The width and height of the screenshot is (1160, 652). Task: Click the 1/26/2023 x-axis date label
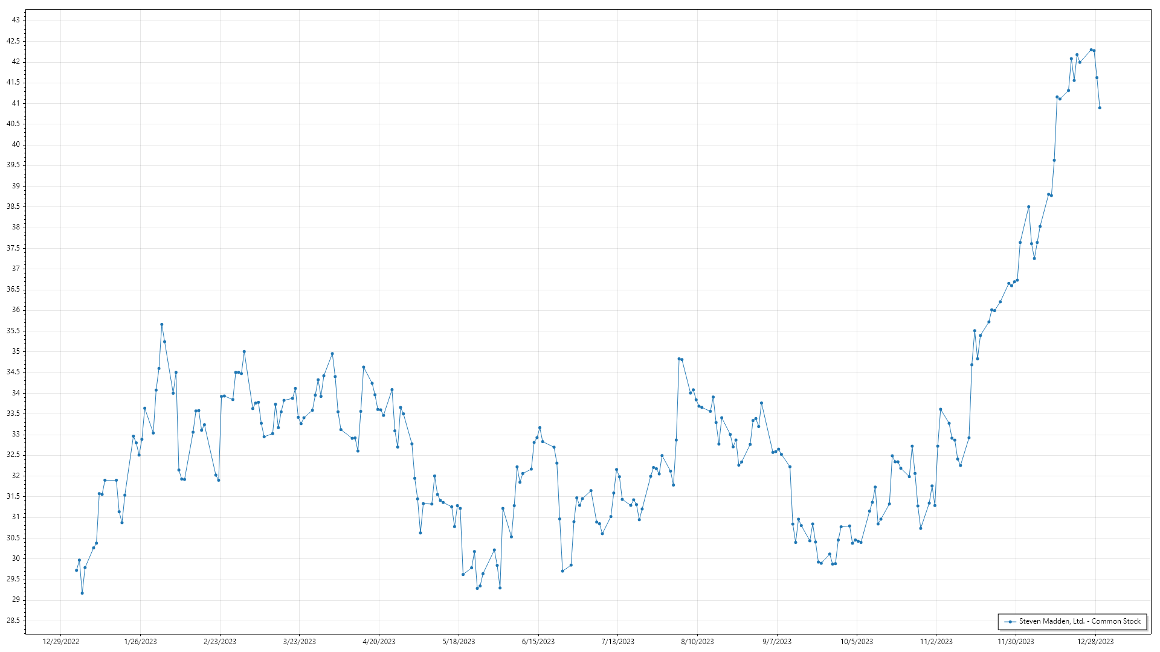[140, 642]
